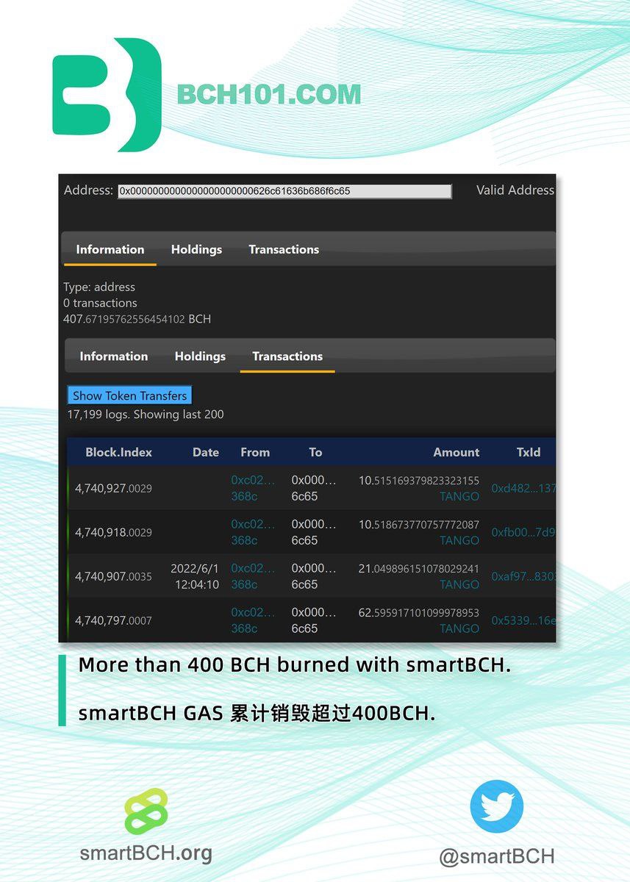Select the lower Holdings tab

pyautogui.click(x=200, y=356)
